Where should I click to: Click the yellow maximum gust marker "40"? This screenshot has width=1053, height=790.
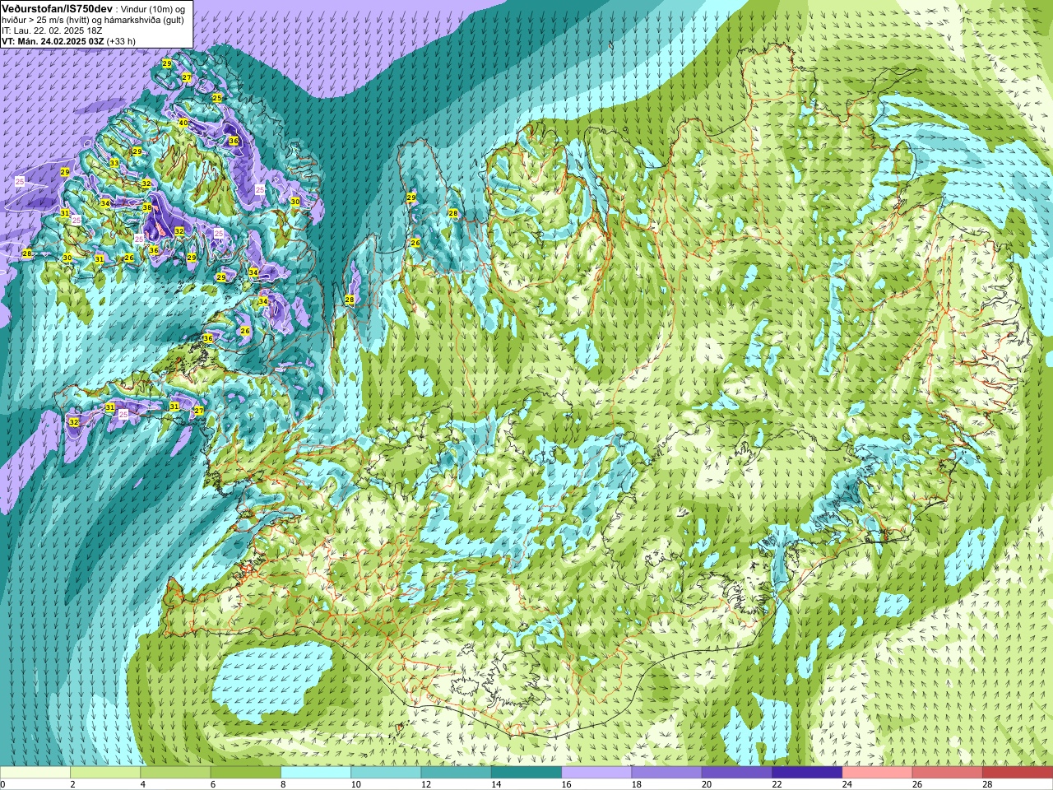tap(183, 123)
